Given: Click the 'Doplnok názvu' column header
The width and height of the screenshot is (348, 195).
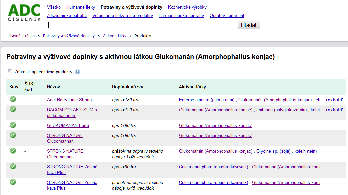Looking at the screenshot, I should pyautogui.click(x=128, y=87).
